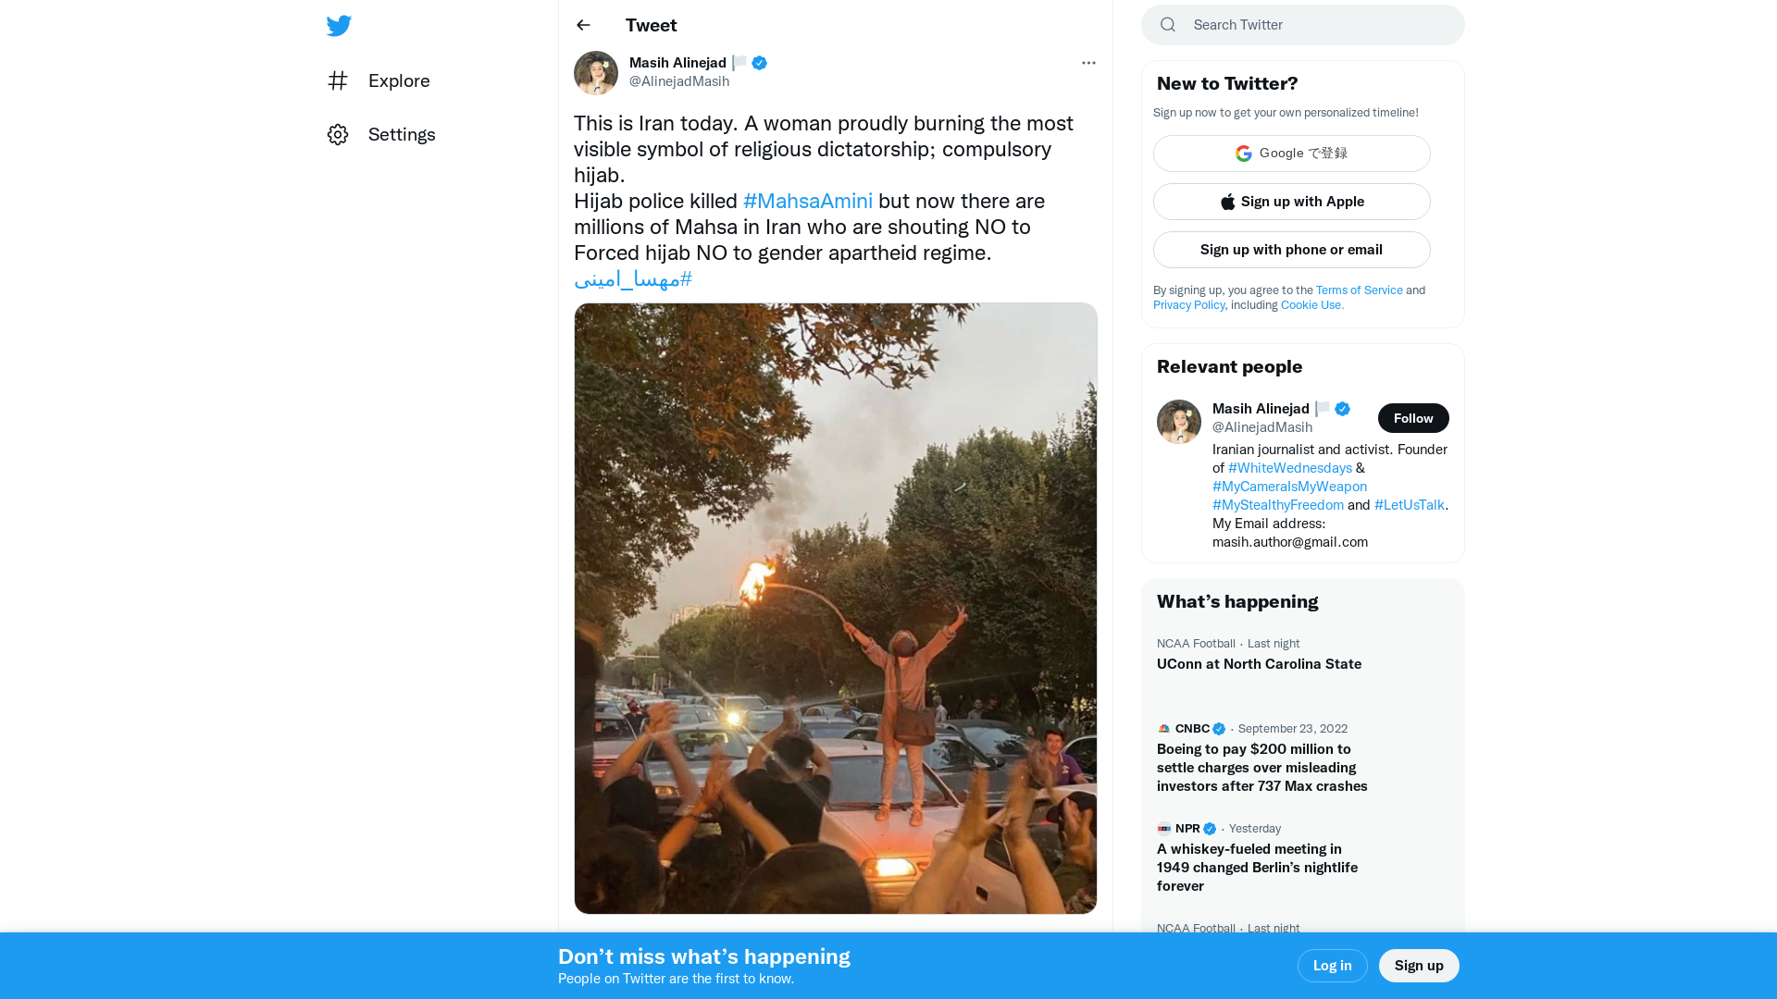Select the Explore hashtag icon
This screenshot has height=999, width=1777.
pyautogui.click(x=338, y=80)
